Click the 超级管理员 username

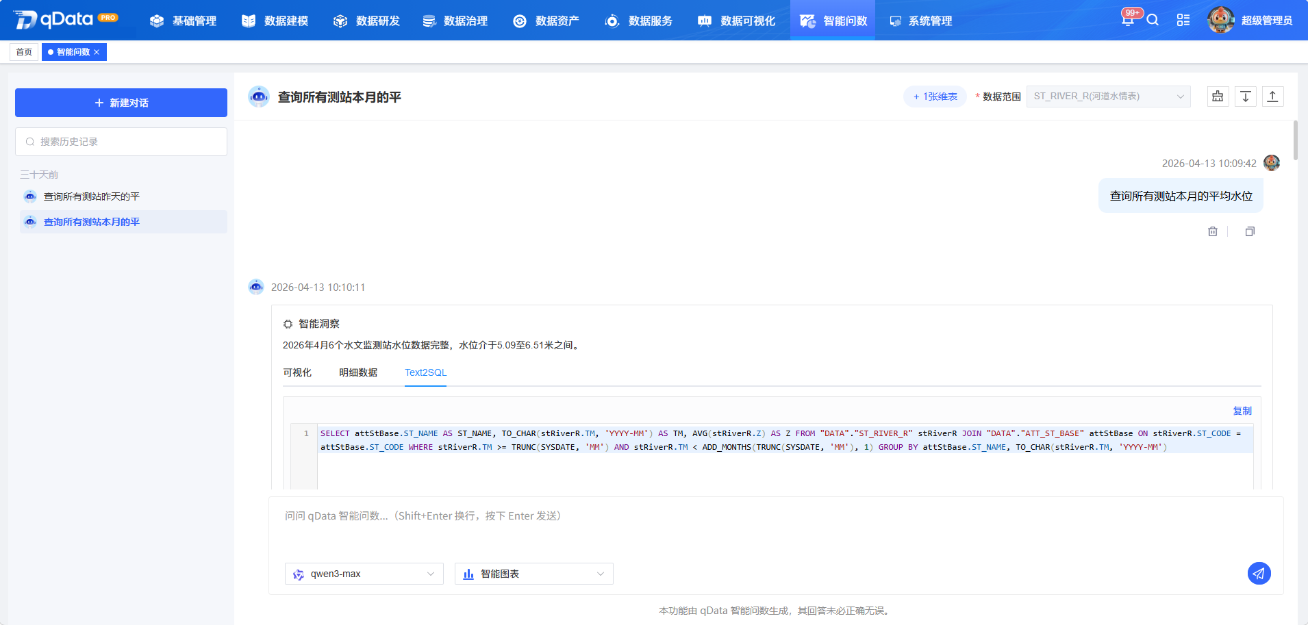(x=1267, y=21)
